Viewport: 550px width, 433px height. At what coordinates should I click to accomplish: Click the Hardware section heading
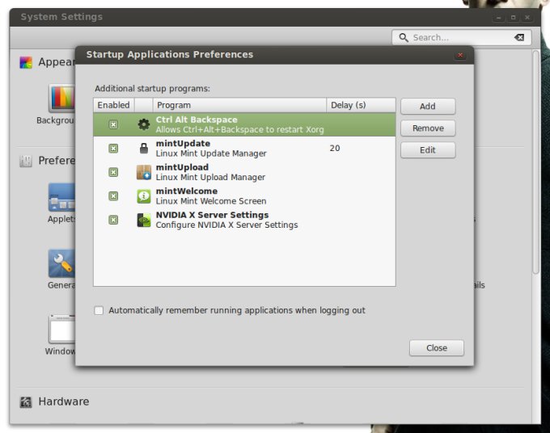click(x=63, y=401)
